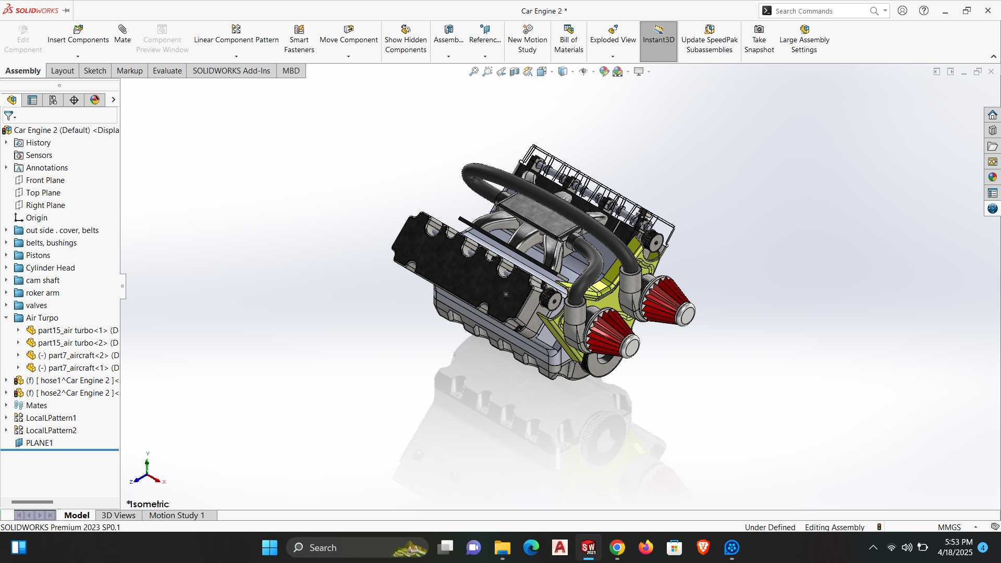The height and width of the screenshot is (563, 1001).
Task: Open the ConfigurationManager tab icon
Action: tap(53, 100)
